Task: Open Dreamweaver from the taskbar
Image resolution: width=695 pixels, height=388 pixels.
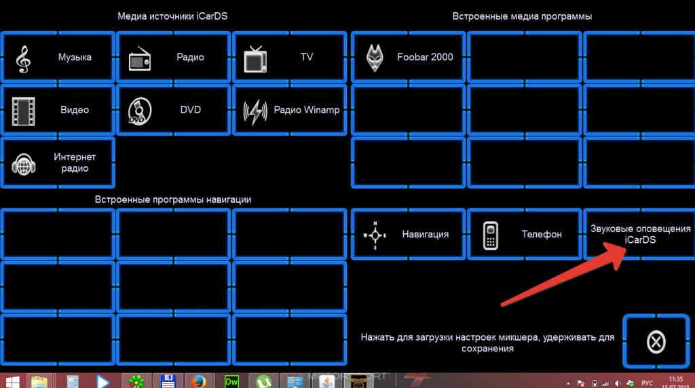Action: [231, 381]
